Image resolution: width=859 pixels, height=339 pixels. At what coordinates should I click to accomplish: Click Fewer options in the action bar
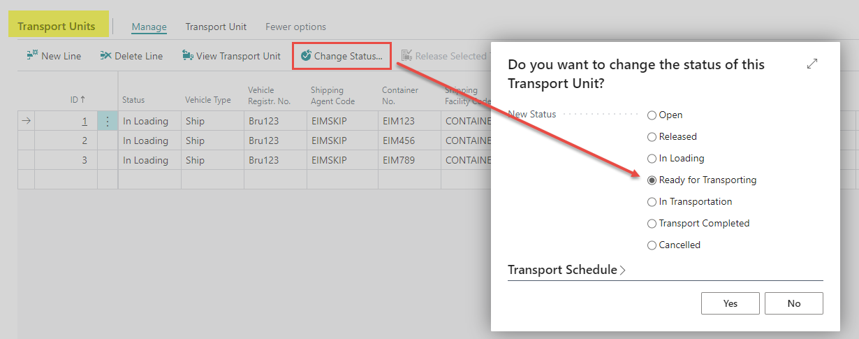[295, 27]
